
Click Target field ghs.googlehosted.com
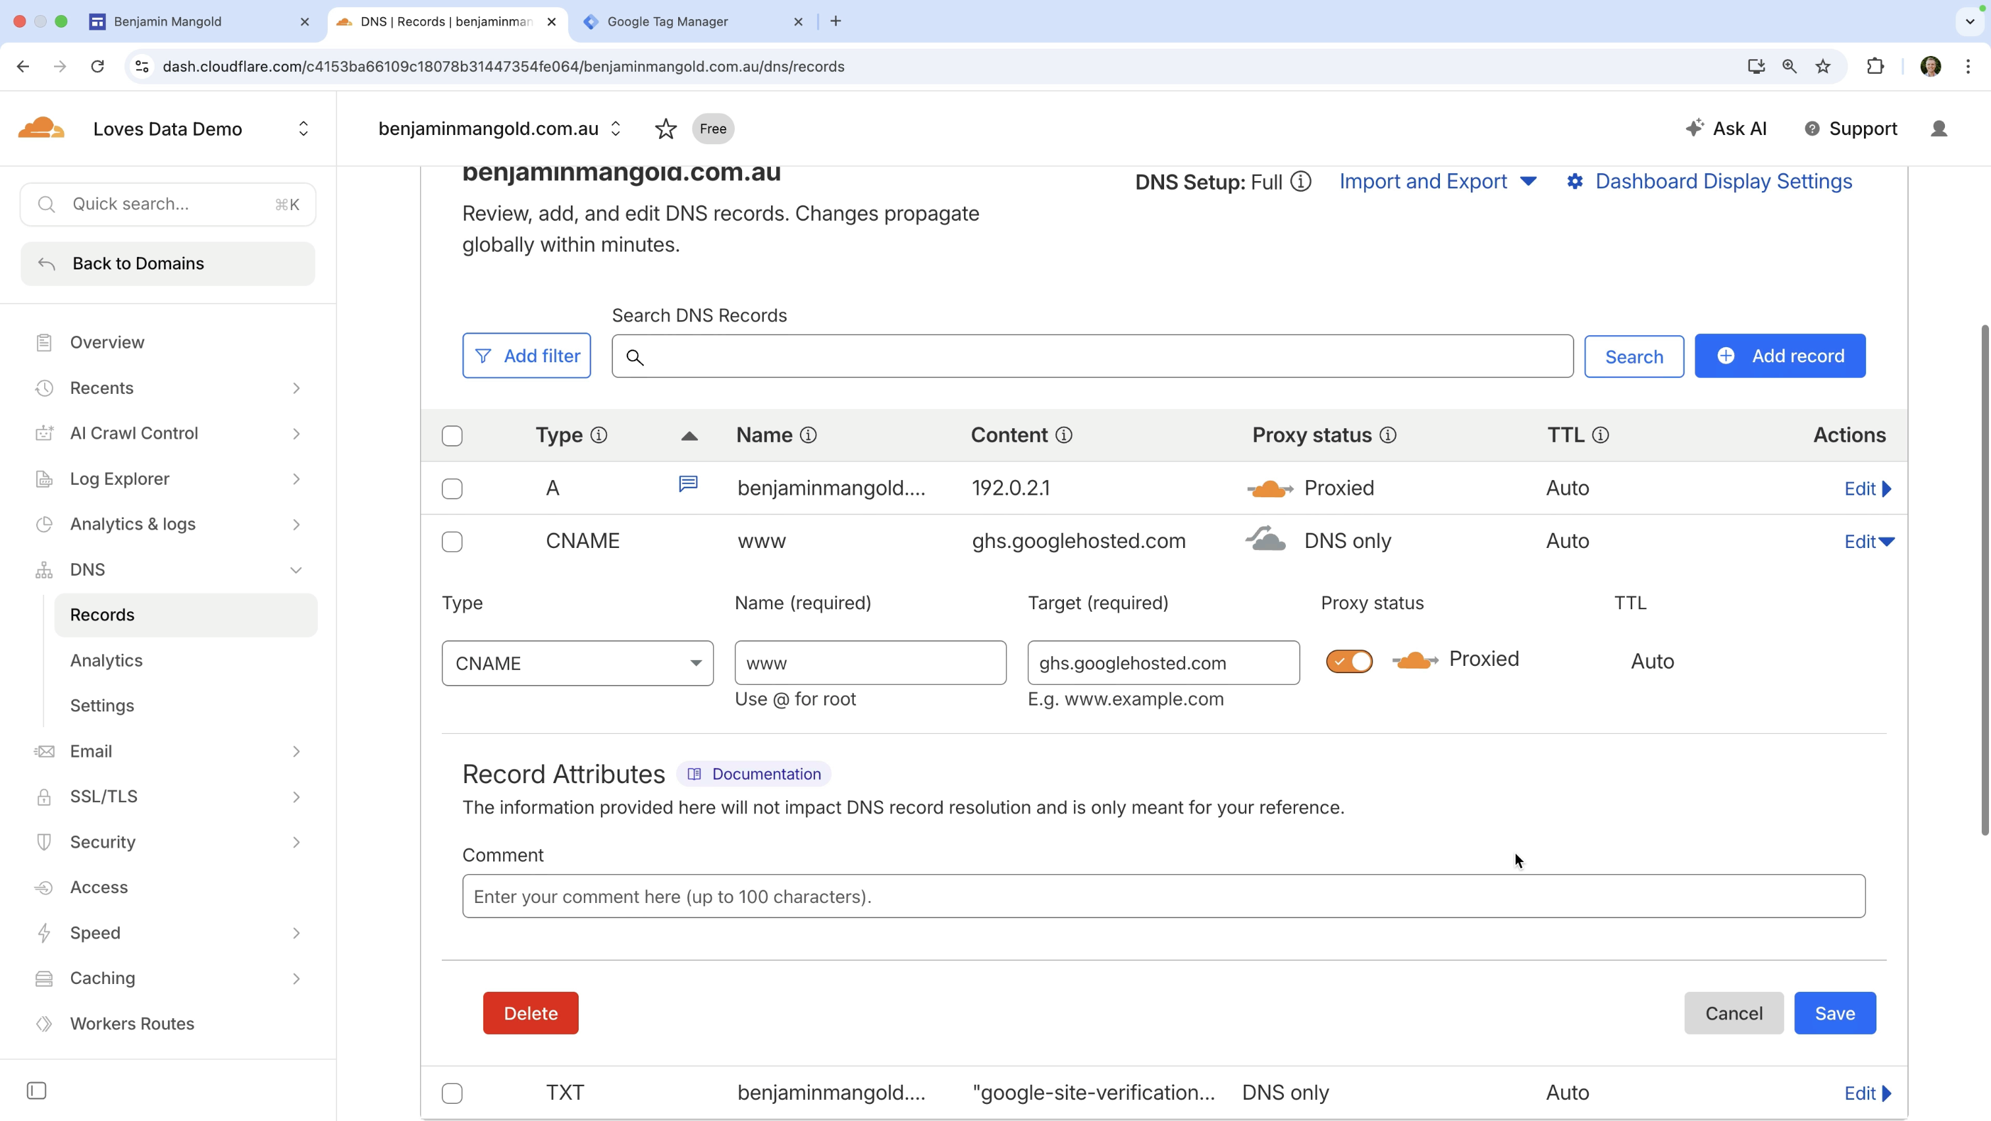point(1163,663)
